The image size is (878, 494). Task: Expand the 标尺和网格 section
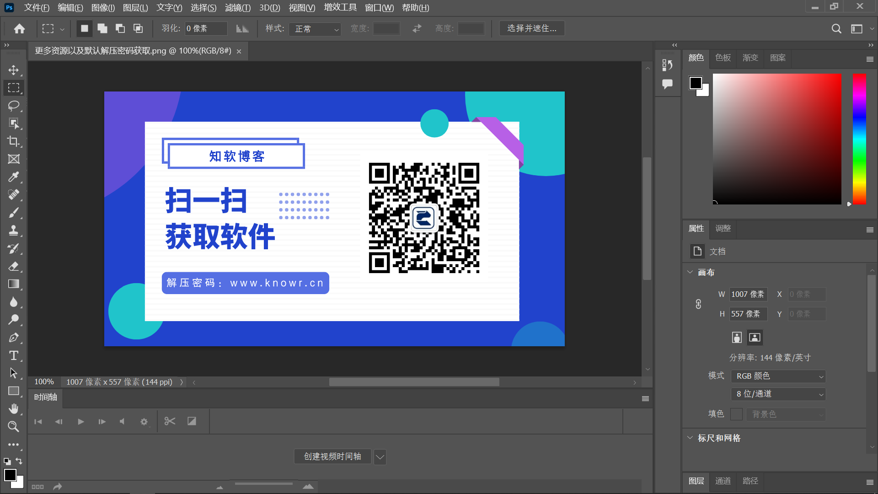(x=690, y=438)
